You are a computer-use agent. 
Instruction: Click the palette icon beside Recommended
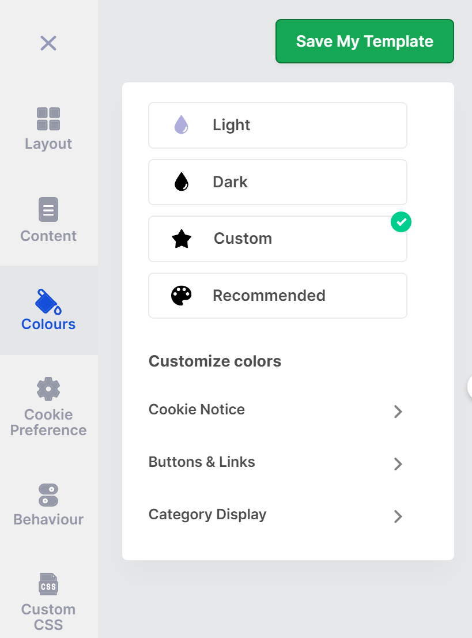coord(182,296)
